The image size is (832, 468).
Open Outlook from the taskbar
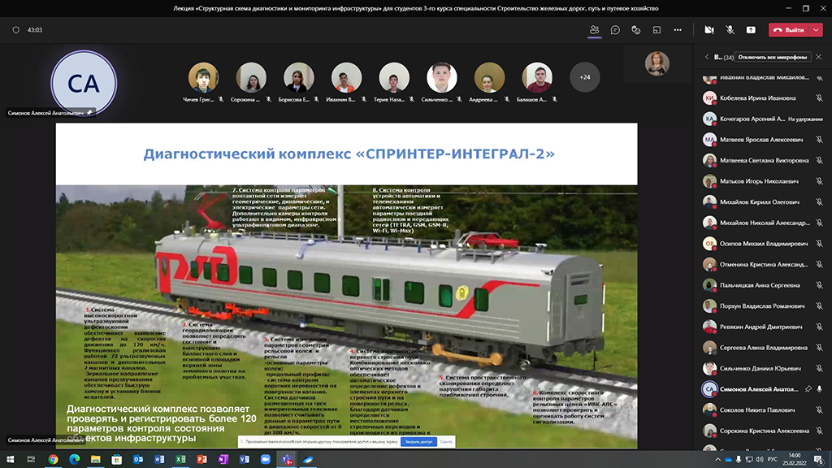point(138,460)
